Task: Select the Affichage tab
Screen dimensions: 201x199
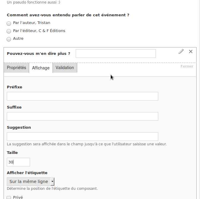Action: pos(41,68)
